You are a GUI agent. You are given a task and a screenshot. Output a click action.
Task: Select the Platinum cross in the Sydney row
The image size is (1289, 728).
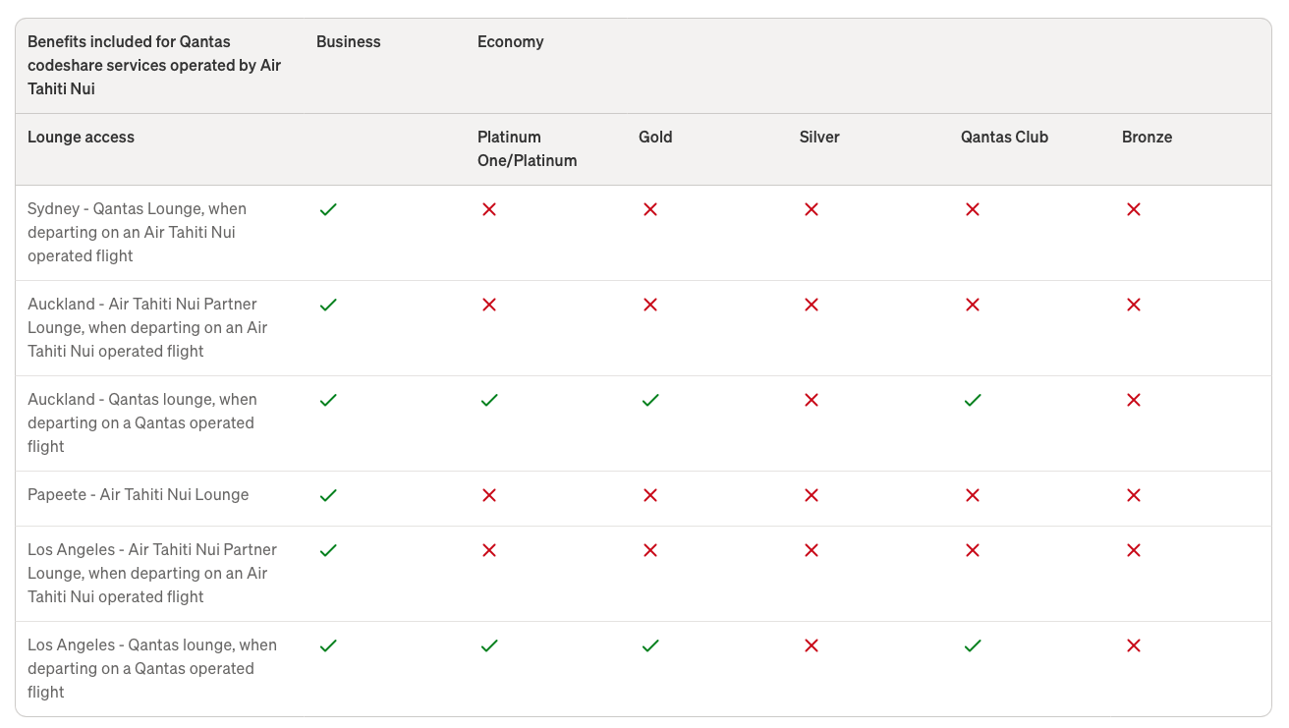pyautogui.click(x=489, y=209)
